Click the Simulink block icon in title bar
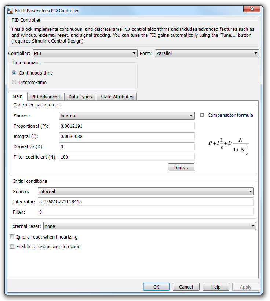The height and width of the screenshot is (301, 270). tap(10, 11)
